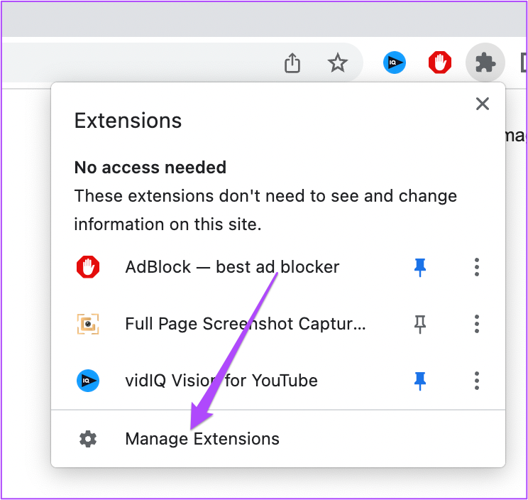This screenshot has height=500, width=528.
Task: Open the vidIQ extension in the toolbar
Action: (395, 63)
